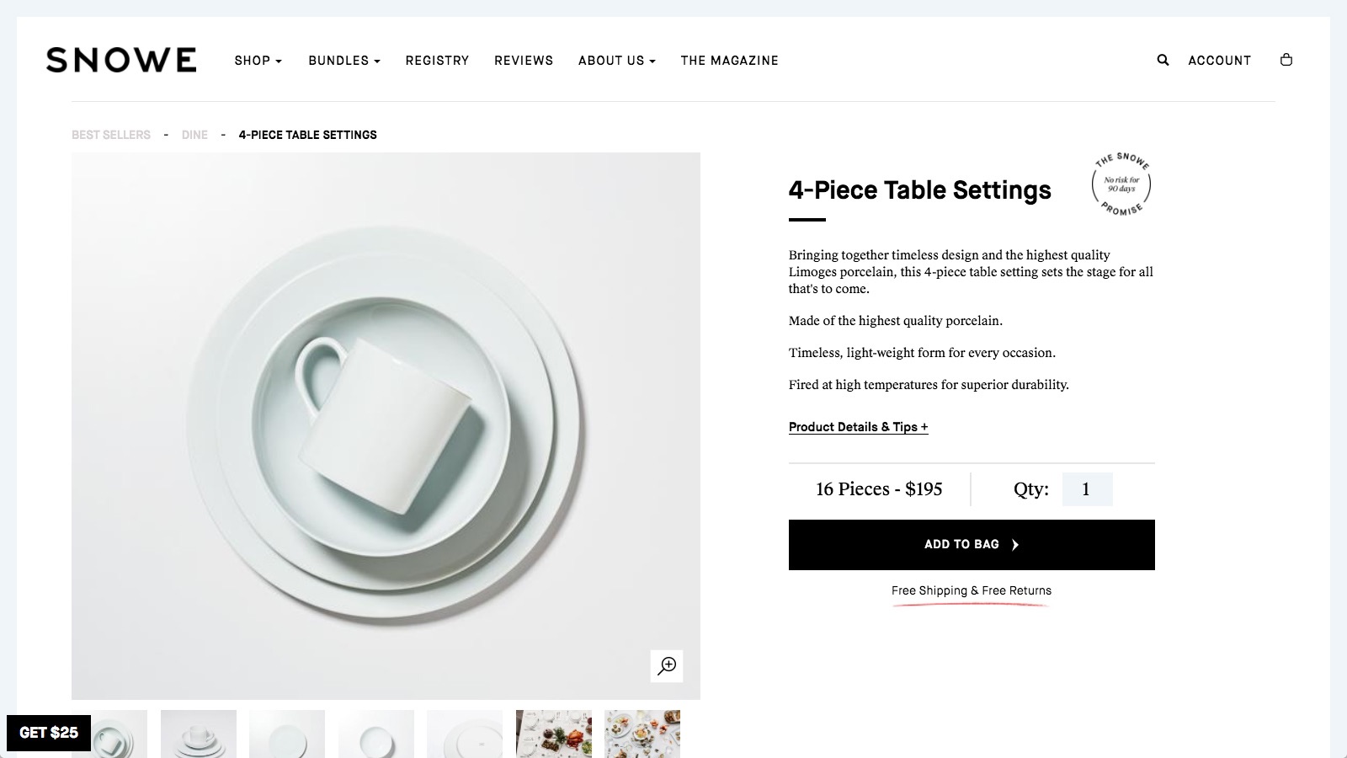Click the Add to Bag button
This screenshot has width=1347, height=758.
click(972, 545)
